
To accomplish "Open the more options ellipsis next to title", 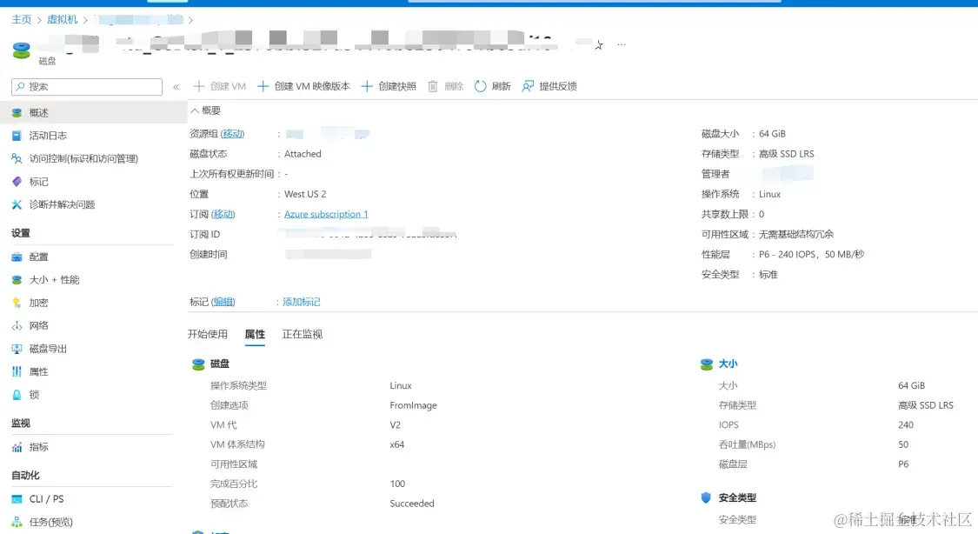I will pyautogui.click(x=622, y=45).
